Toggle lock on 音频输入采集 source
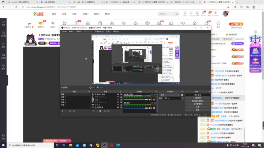 pos(121,94)
